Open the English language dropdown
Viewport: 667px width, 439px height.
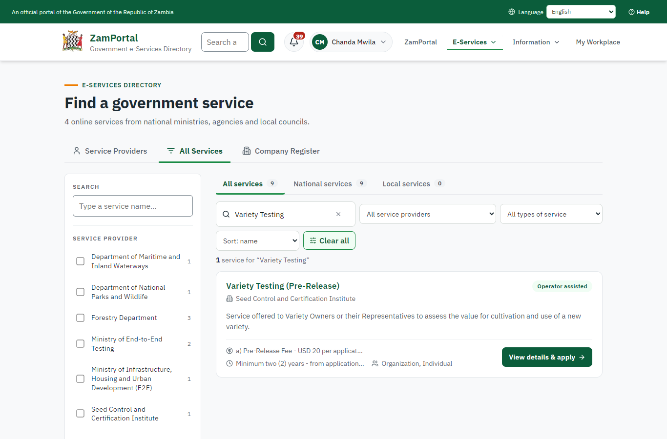pyautogui.click(x=581, y=12)
